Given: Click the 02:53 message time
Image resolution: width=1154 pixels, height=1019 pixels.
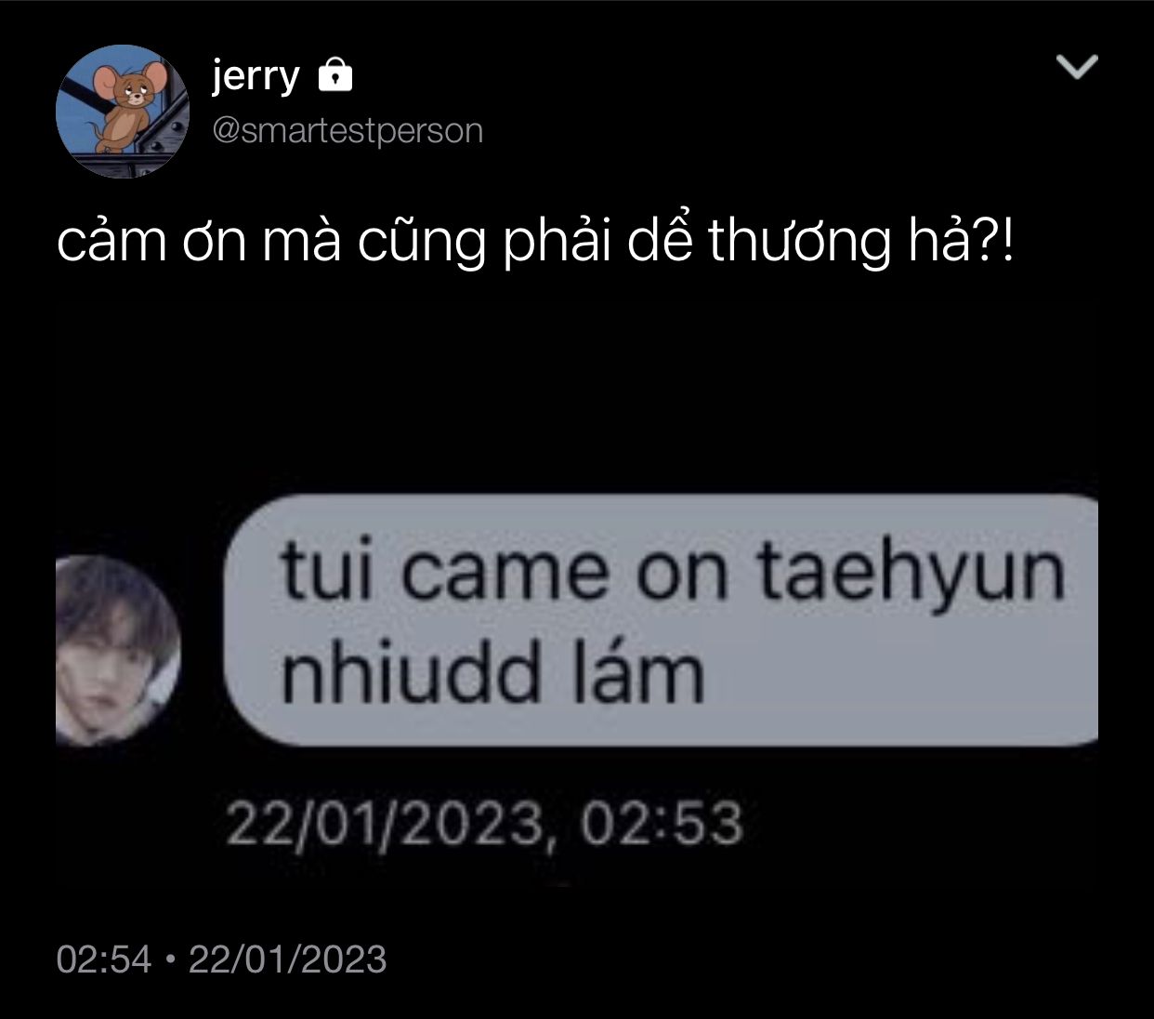Looking at the screenshot, I should [662, 824].
